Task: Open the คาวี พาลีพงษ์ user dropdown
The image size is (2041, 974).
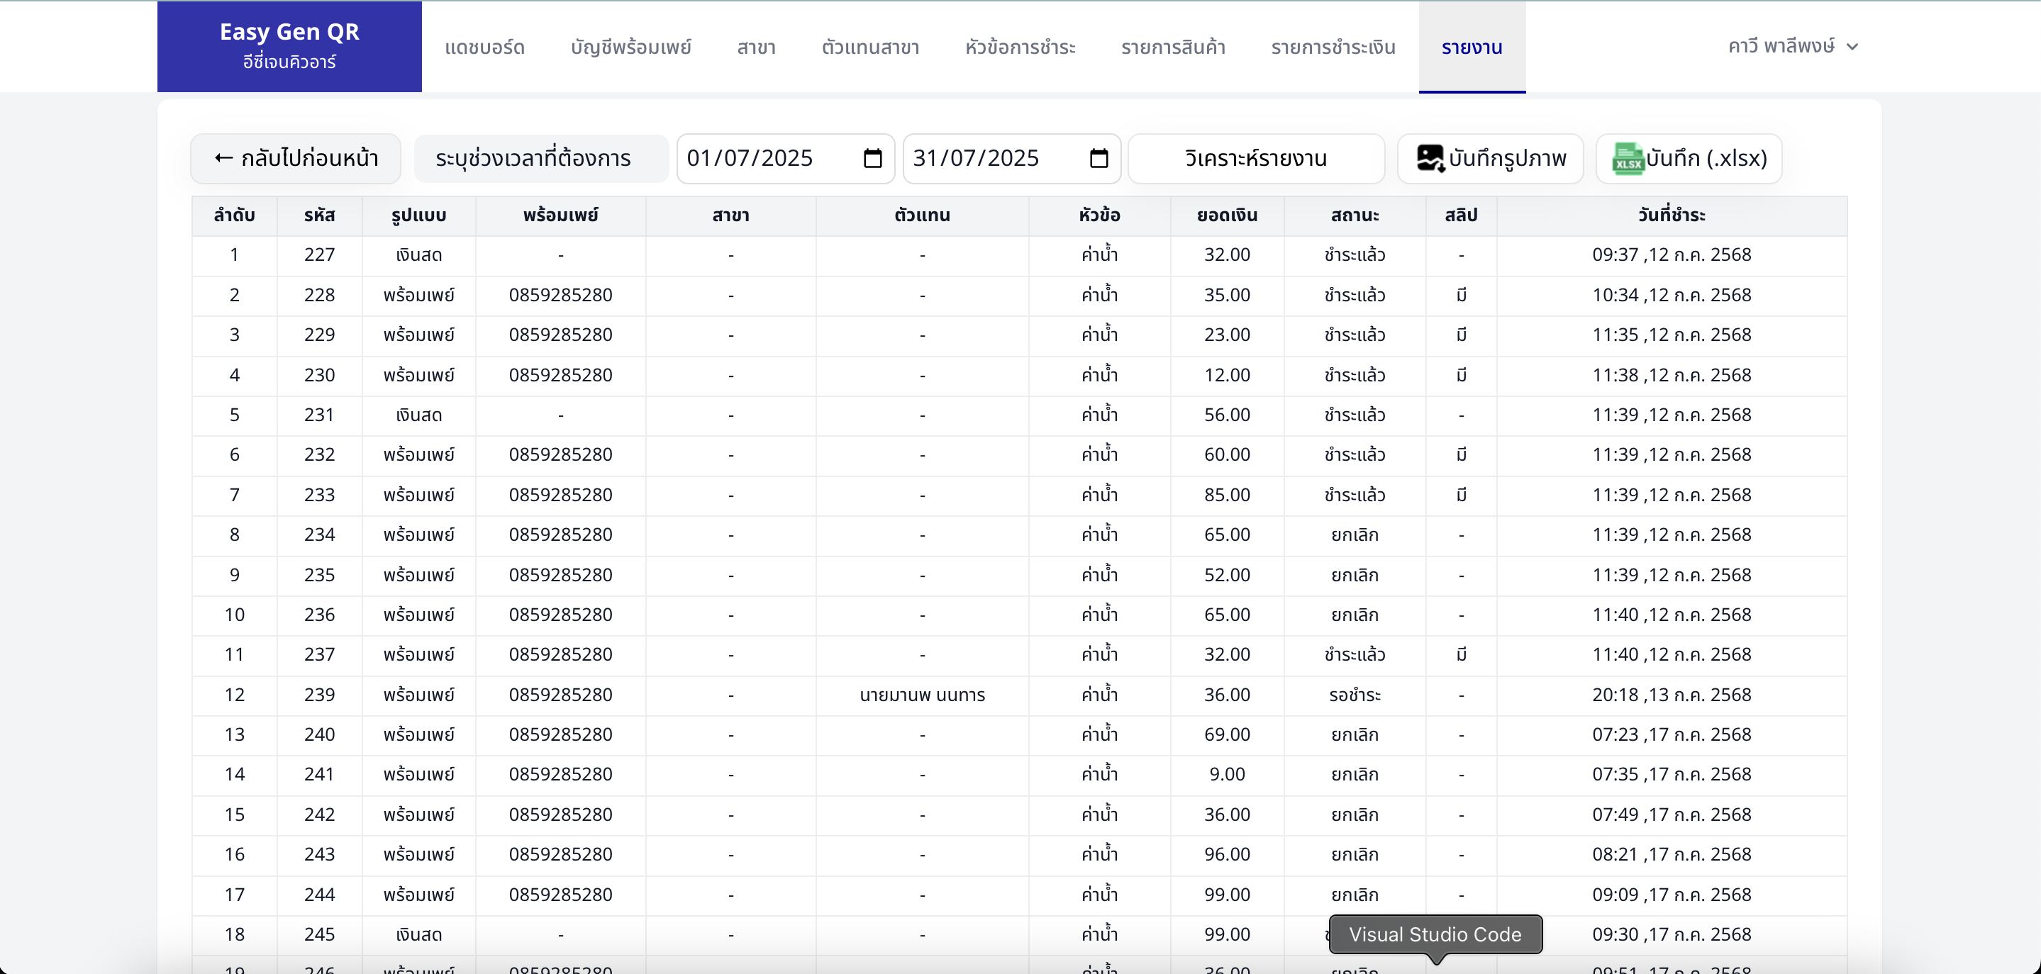Action: (1792, 47)
